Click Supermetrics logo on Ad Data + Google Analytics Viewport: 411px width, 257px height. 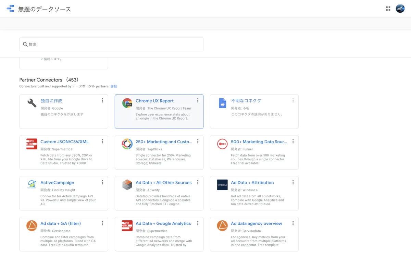(127, 225)
